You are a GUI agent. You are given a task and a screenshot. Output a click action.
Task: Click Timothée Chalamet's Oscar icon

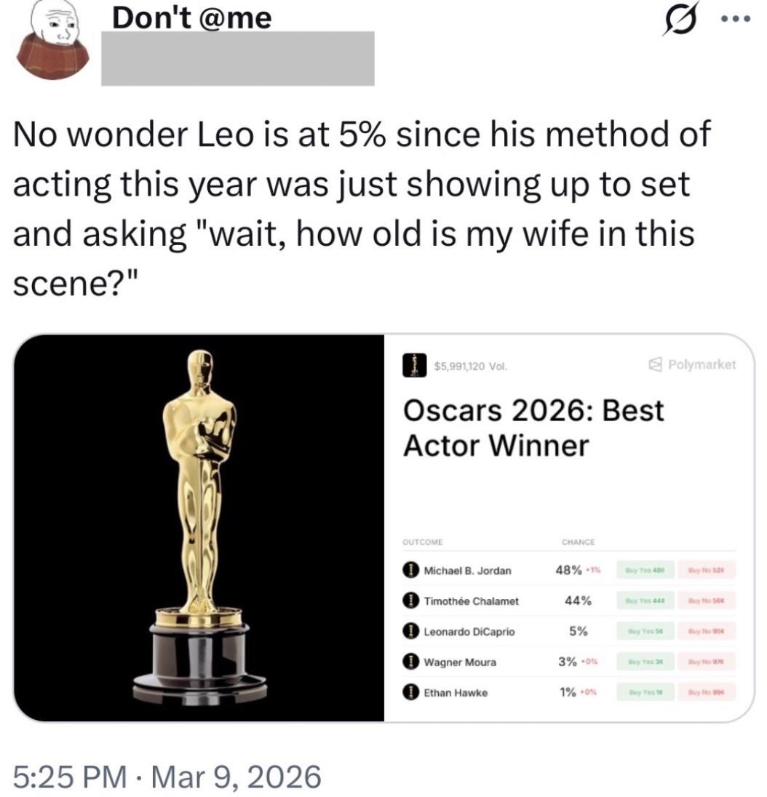click(412, 601)
